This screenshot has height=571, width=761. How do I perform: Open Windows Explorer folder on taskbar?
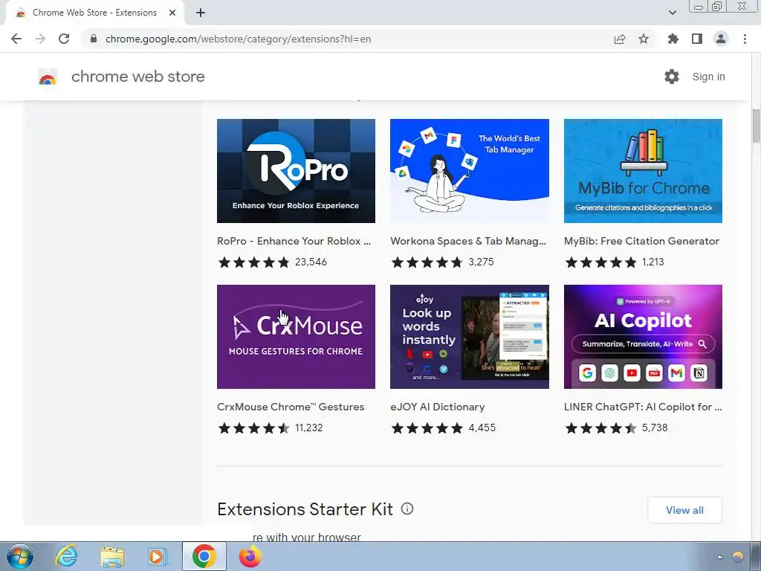pos(112,556)
